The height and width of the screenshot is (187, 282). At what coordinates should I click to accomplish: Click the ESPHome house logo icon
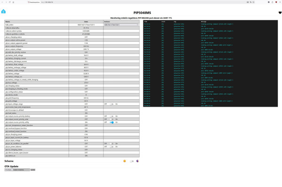click(3, 11)
